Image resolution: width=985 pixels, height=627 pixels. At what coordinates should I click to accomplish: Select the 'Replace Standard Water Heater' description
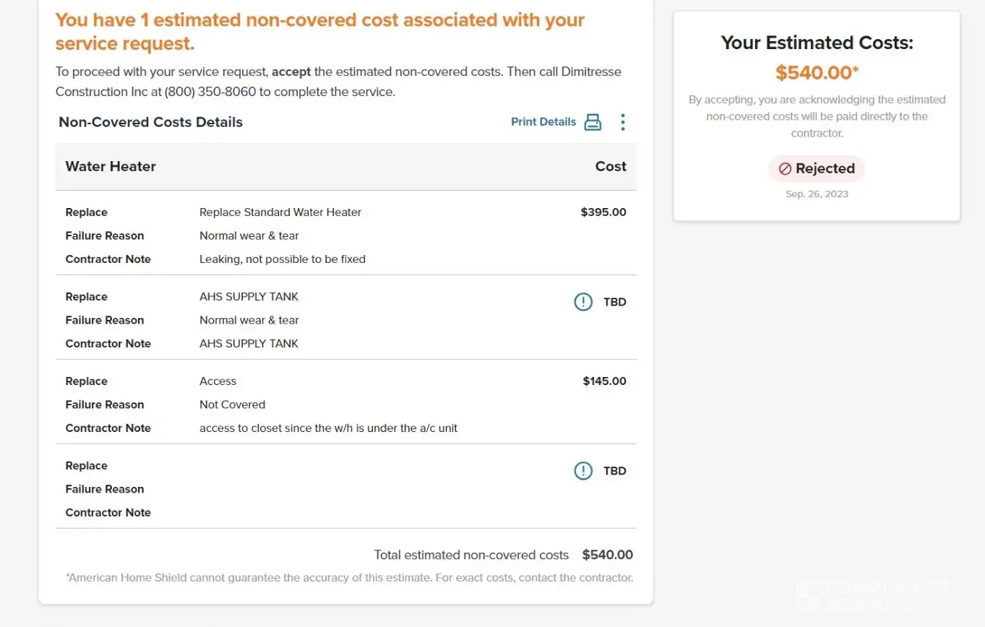pos(280,212)
